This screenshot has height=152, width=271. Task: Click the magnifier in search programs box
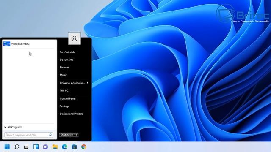pyautogui.click(x=50, y=135)
